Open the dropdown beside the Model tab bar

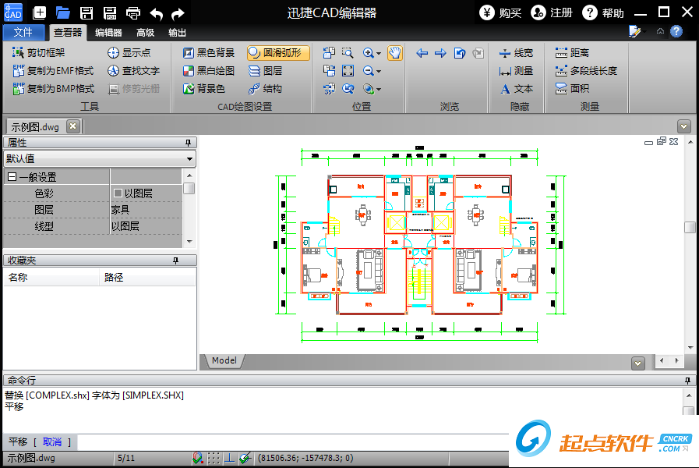(x=637, y=361)
